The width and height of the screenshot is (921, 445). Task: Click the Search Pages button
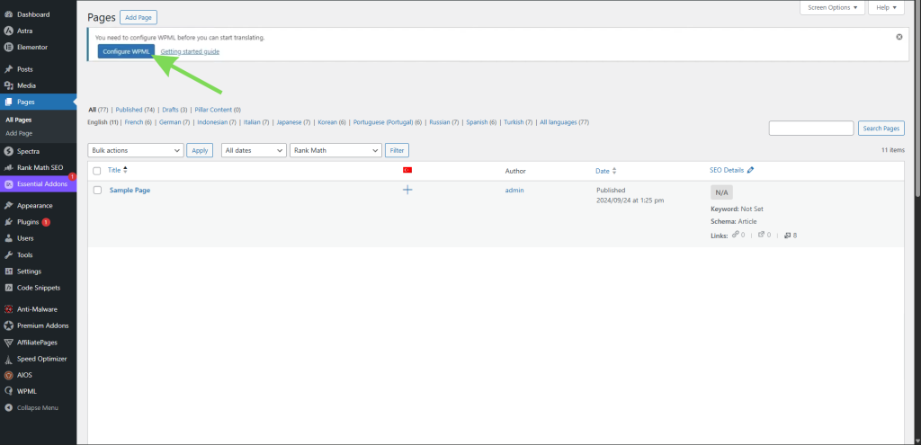point(881,128)
